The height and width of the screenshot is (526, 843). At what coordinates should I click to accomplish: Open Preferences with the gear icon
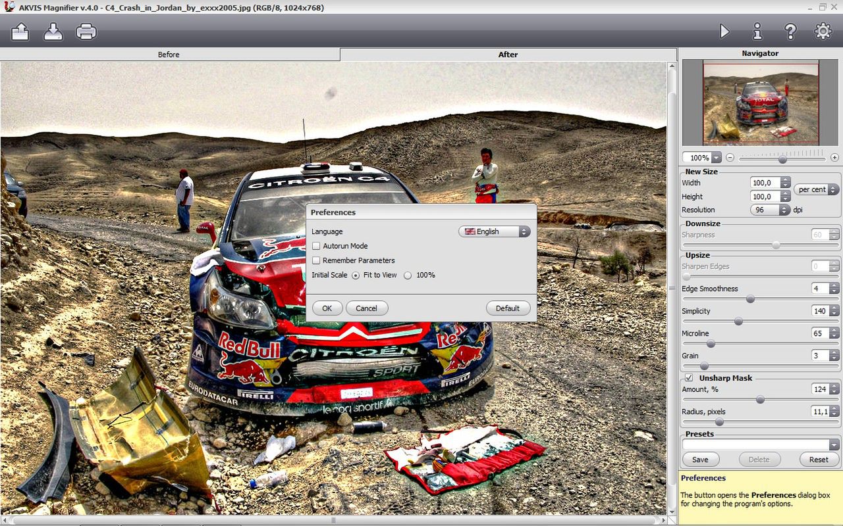point(823,31)
